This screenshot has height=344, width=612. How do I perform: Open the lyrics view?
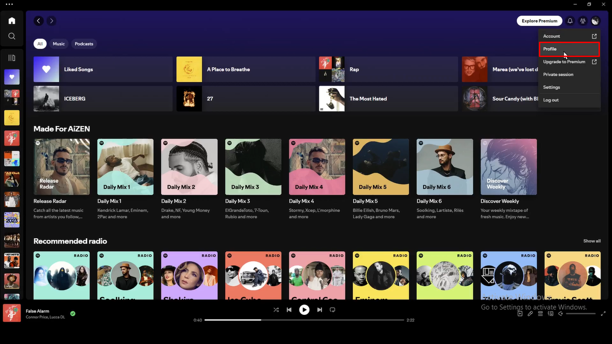pyautogui.click(x=530, y=313)
